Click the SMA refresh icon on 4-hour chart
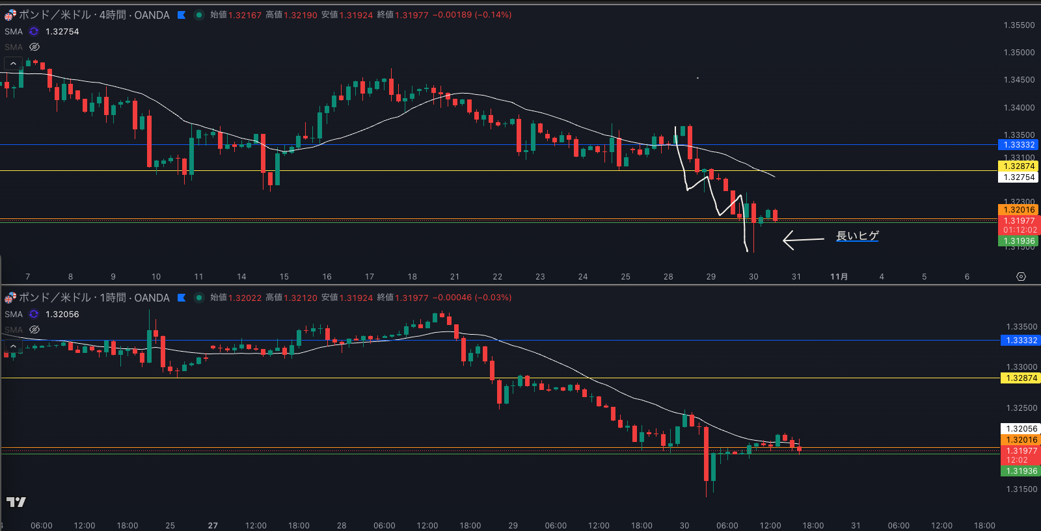The height and width of the screenshot is (531, 1041). pyautogui.click(x=34, y=31)
